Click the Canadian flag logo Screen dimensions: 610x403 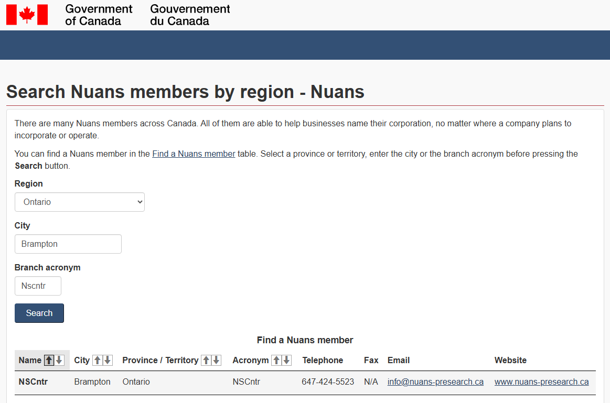[27, 15]
